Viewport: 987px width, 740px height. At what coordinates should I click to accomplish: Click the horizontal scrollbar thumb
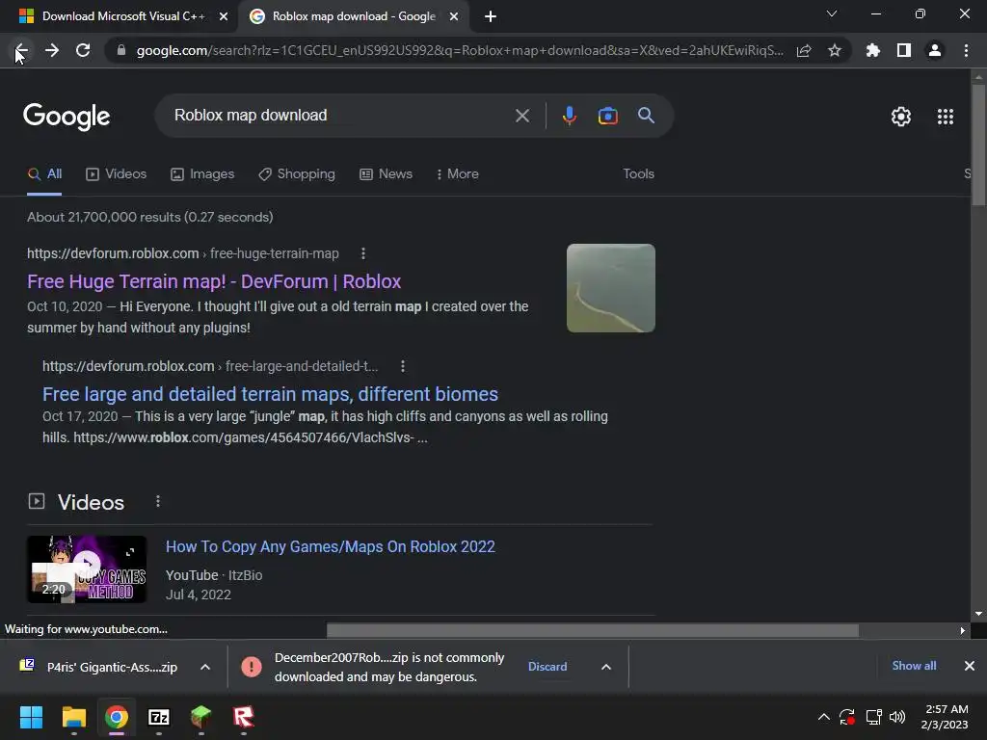(593, 630)
